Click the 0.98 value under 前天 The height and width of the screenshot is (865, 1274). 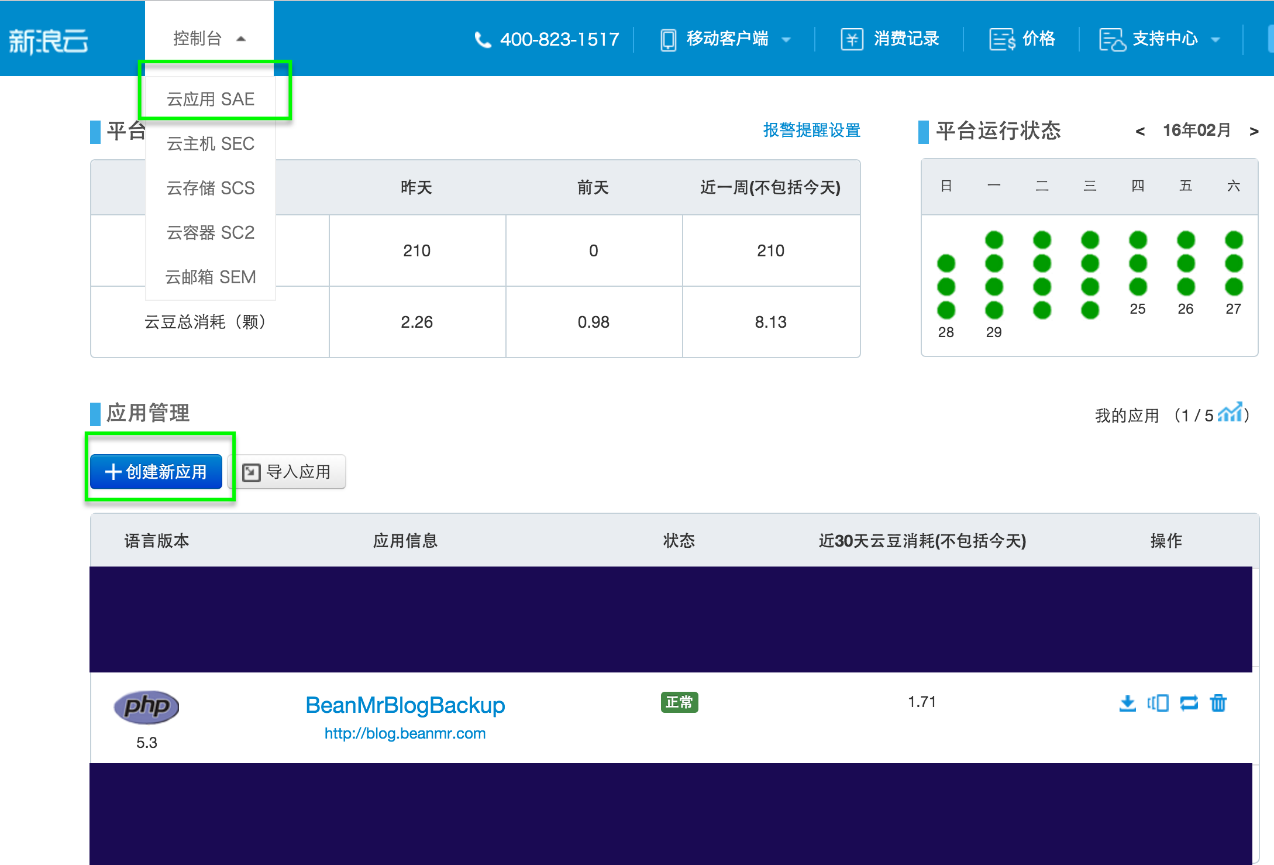[593, 322]
